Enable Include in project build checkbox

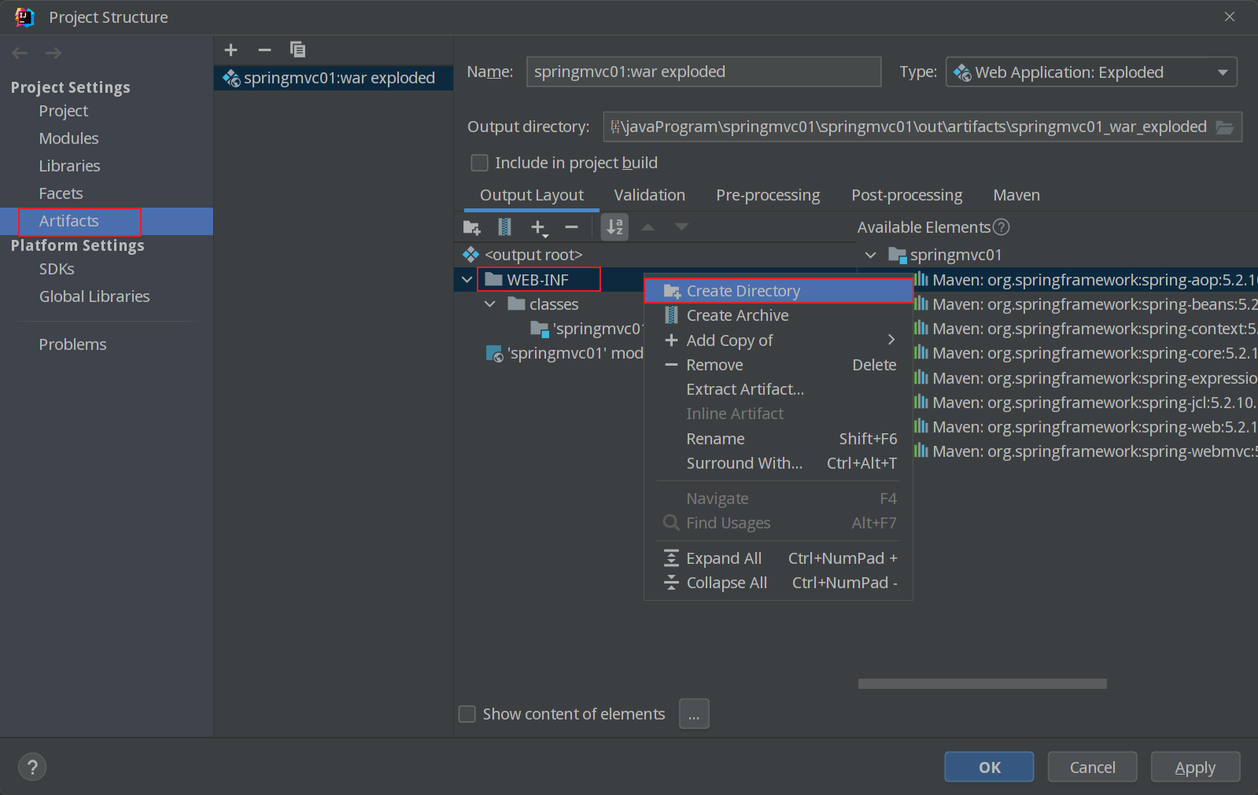pyautogui.click(x=479, y=163)
